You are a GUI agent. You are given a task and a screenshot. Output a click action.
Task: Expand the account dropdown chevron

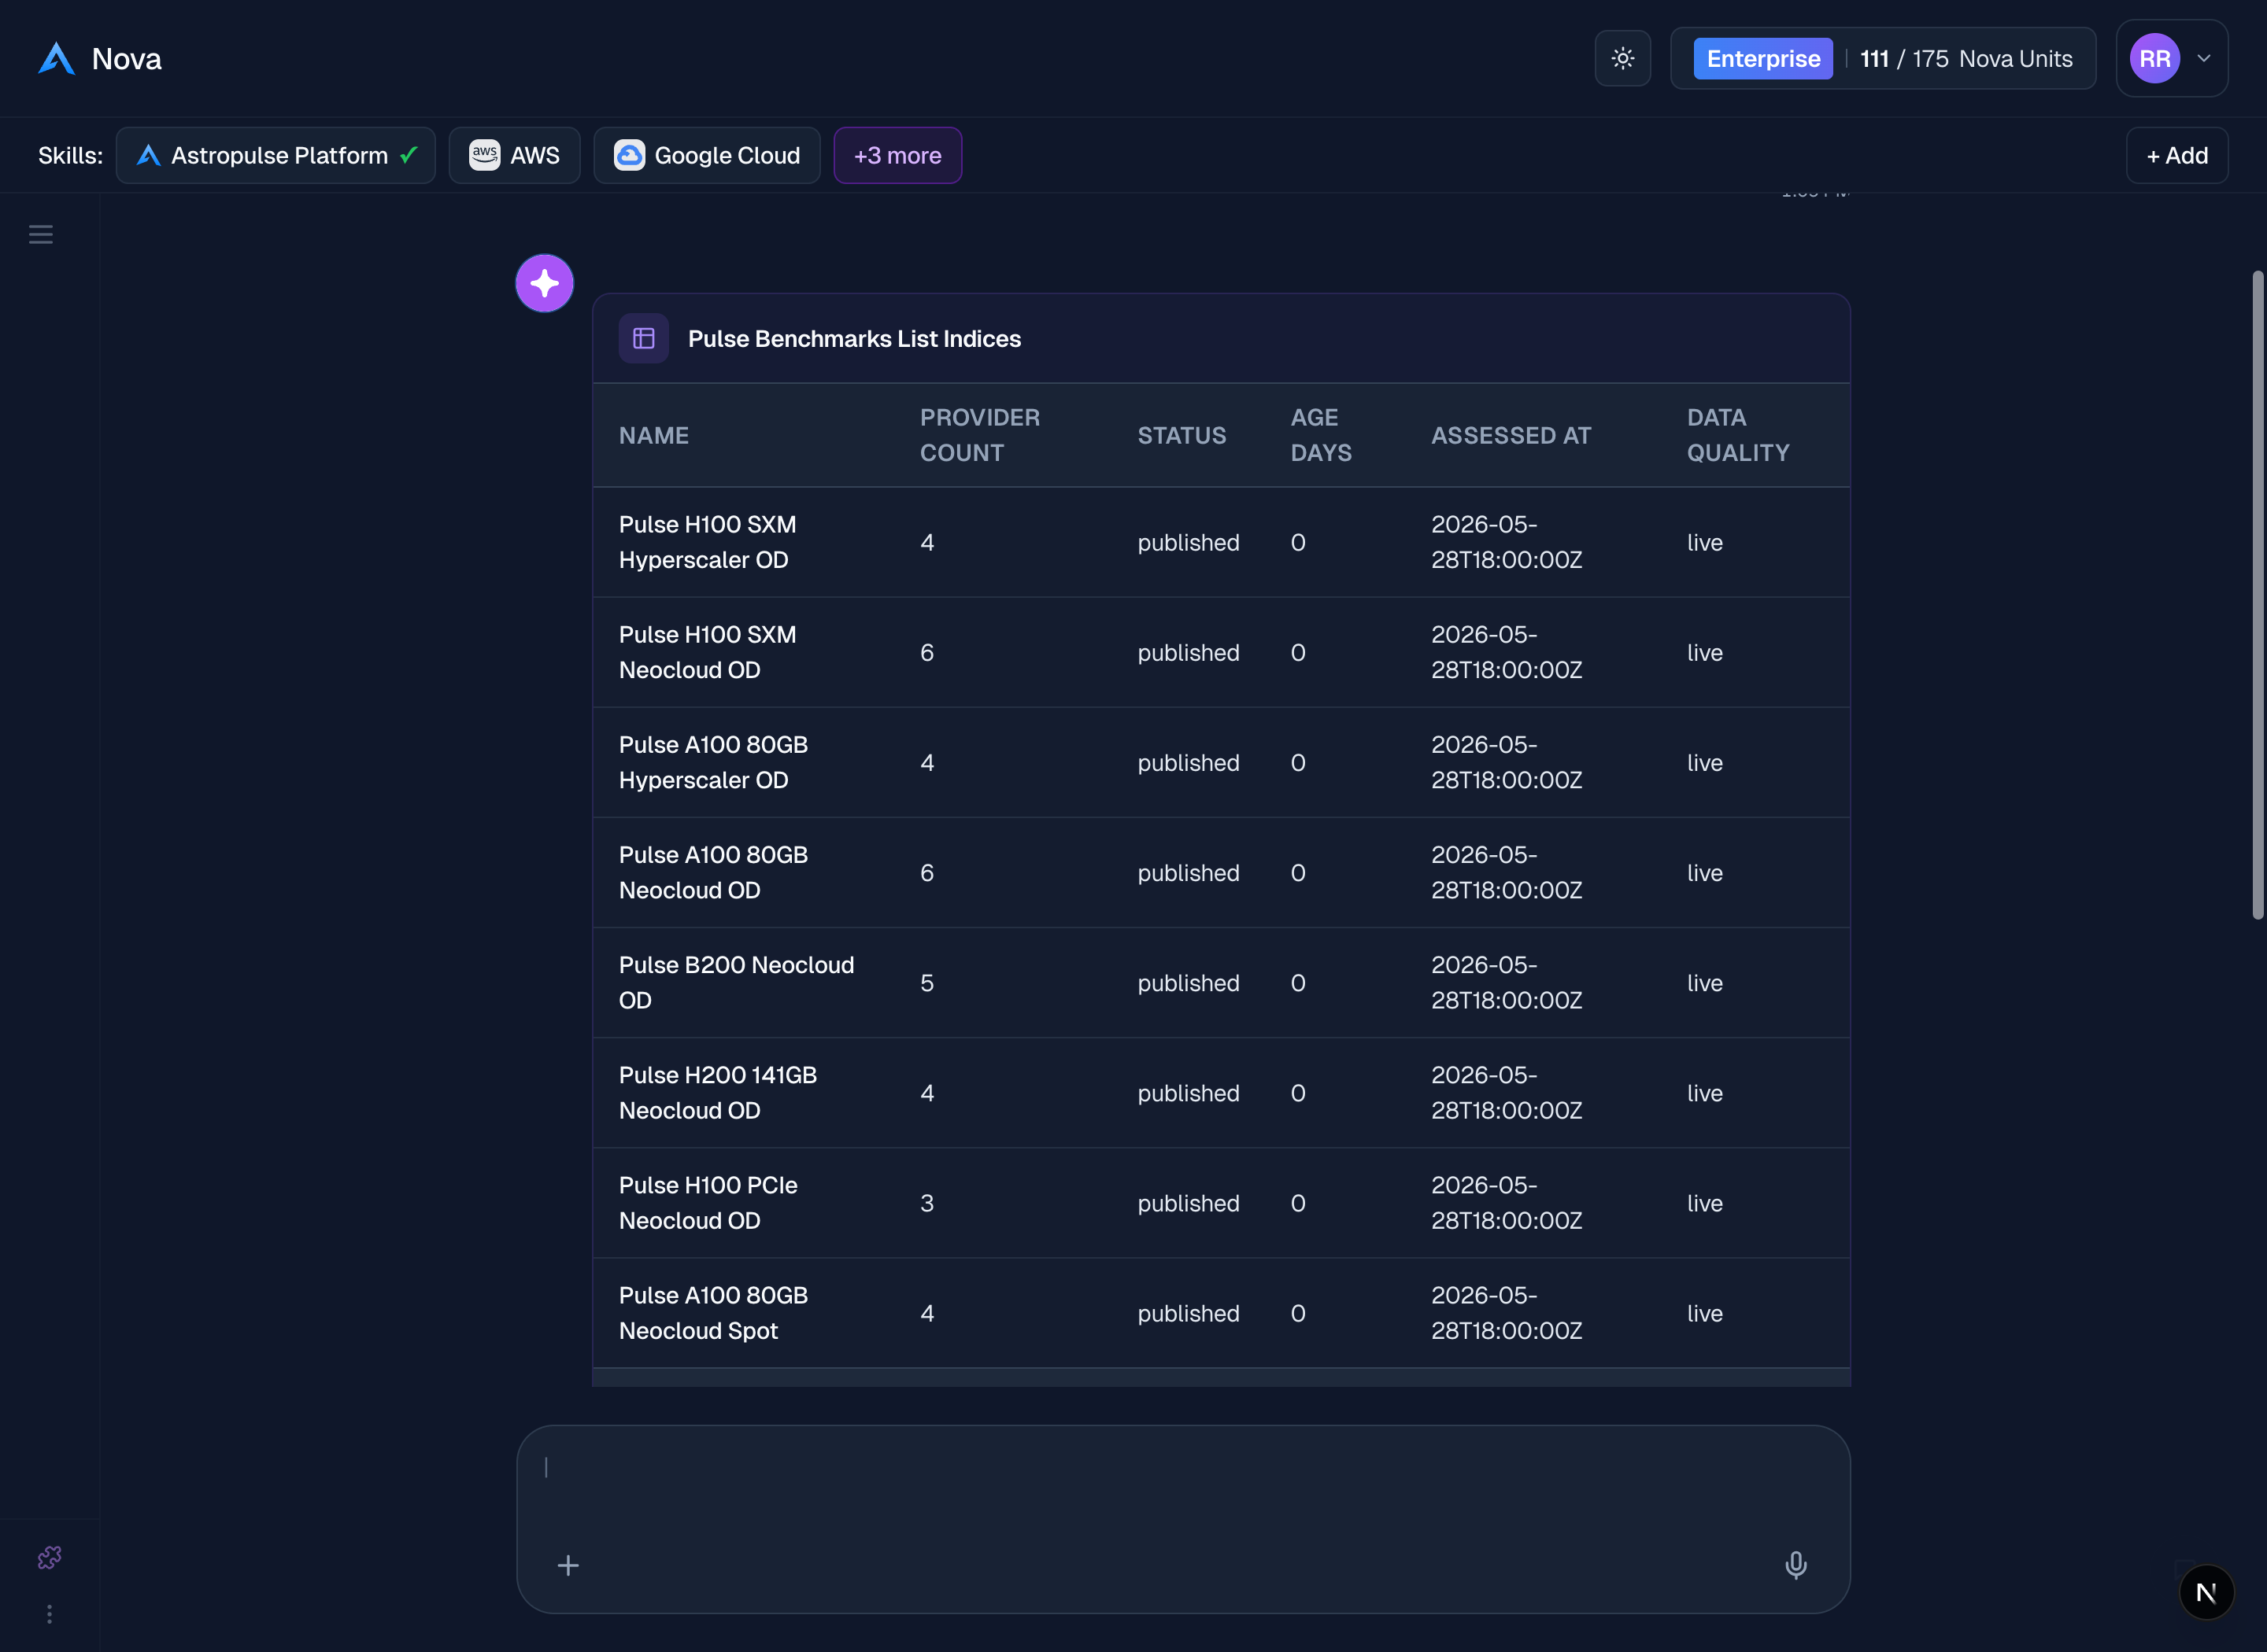[x=2204, y=58]
